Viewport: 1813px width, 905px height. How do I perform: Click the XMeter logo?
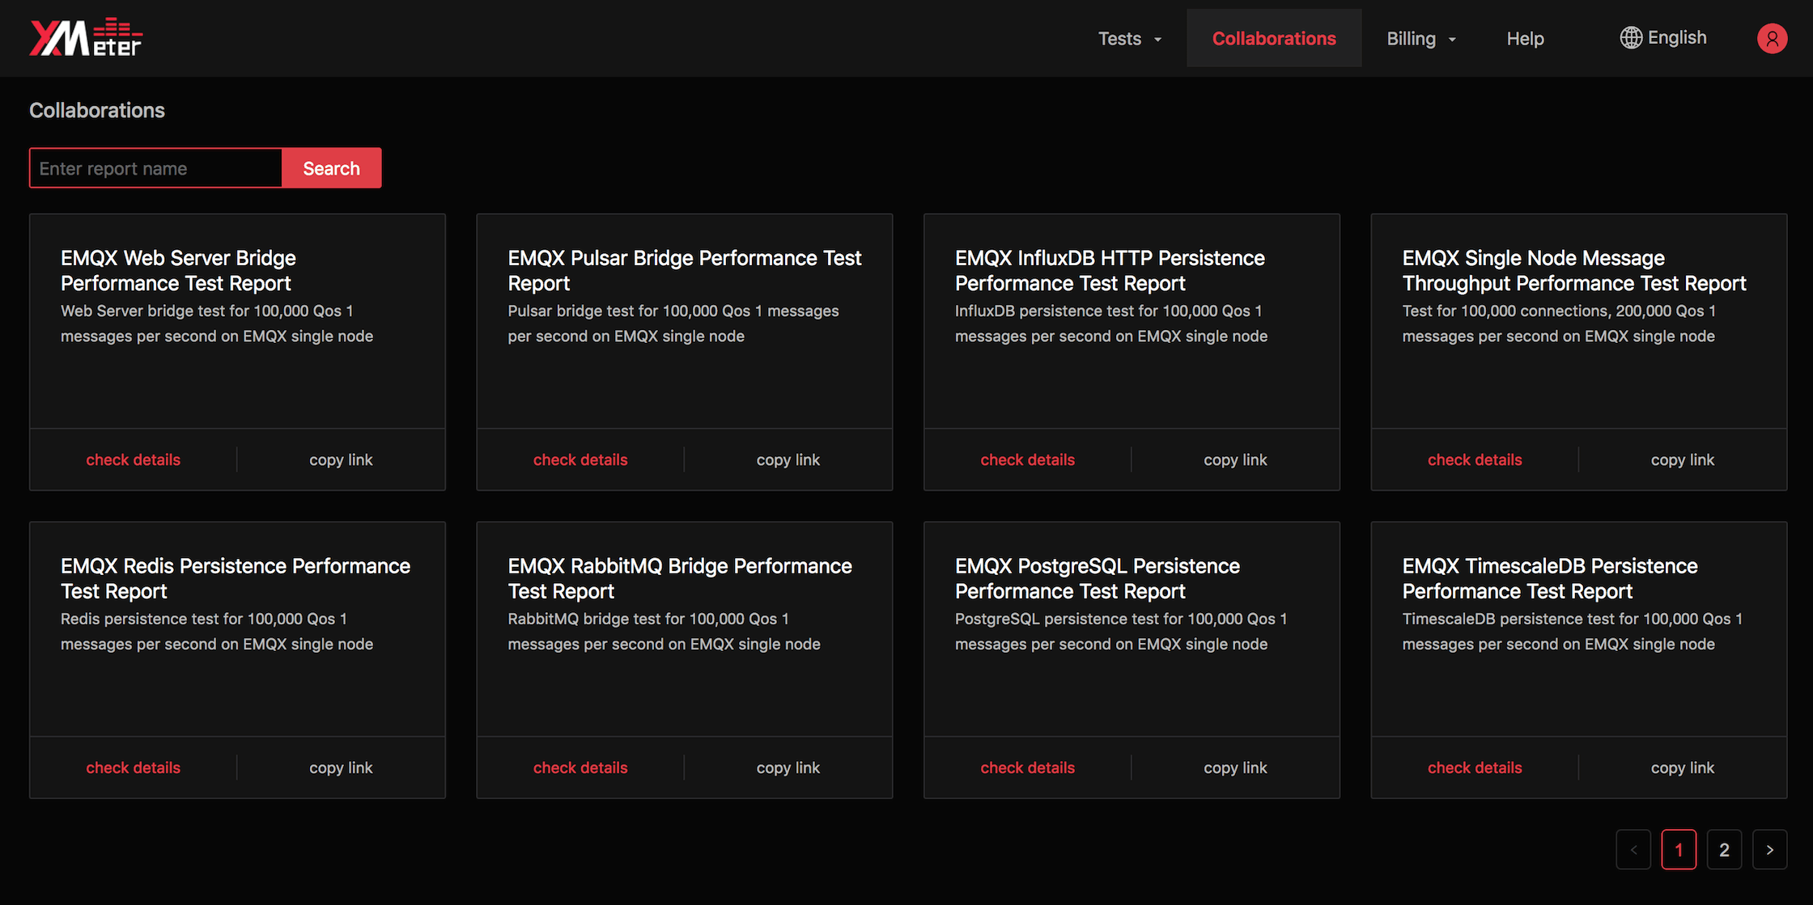pos(86,37)
